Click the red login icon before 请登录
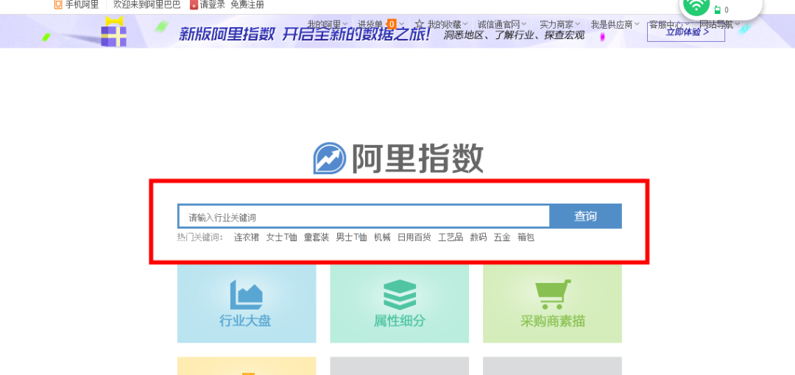795x375 pixels. point(194,4)
